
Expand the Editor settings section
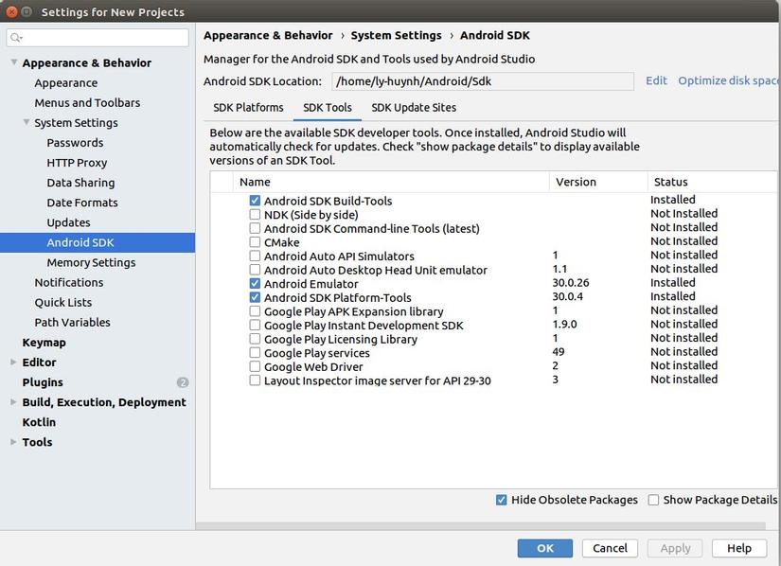coord(13,363)
